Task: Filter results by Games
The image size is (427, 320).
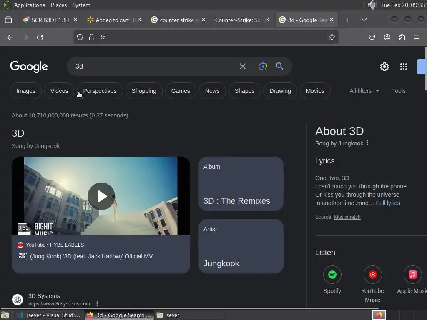Action: pyautogui.click(x=181, y=91)
